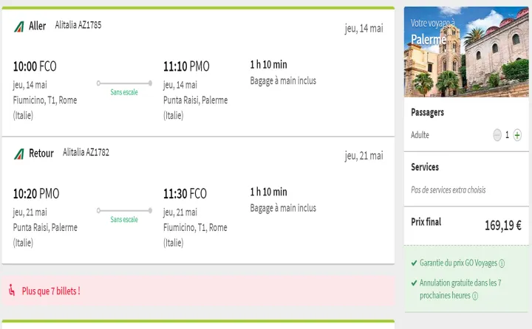Screen dimensions: 532x329
Task: Click the Services section heading
Action: click(425, 167)
